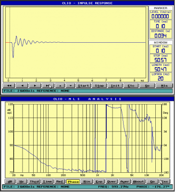175x192 pixels.
Task: Click the double-left rewind arrow button
Action: 9,85
